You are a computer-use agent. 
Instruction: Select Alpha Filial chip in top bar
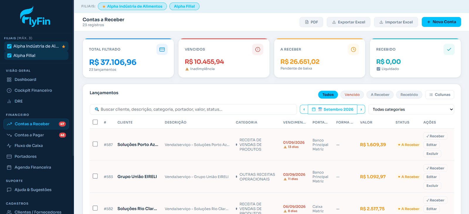tap(184, 6)
